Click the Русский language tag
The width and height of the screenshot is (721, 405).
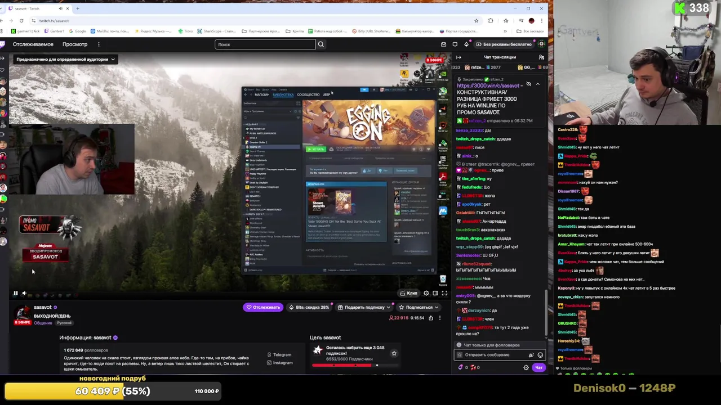[64, 323]
